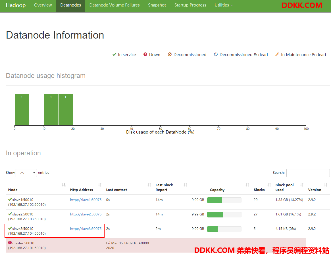The image size is (331, 254).
Task: Sort by Http Address column icon
Action: (x=100, y=185)
